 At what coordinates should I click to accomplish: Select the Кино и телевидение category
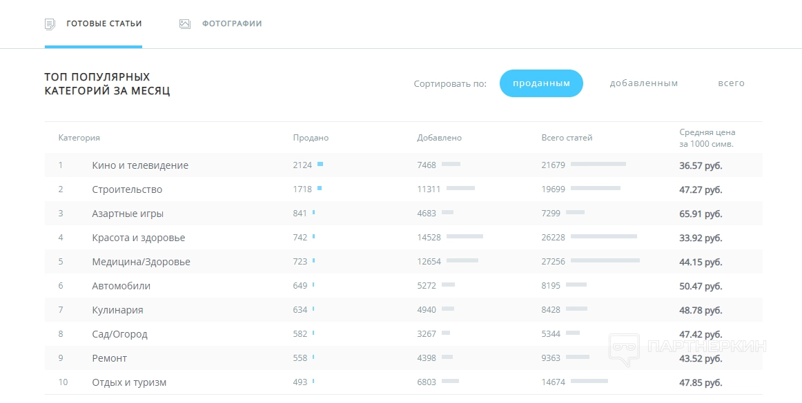click(x=140, y=165)
